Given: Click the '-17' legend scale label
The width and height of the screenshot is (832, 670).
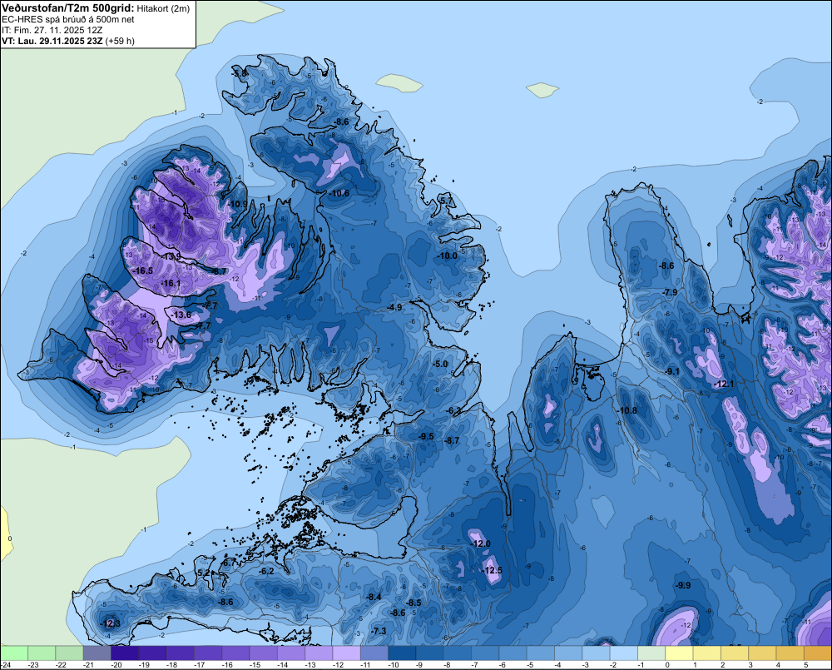Looking at the screenshot, I should click(x=200, y=665).
